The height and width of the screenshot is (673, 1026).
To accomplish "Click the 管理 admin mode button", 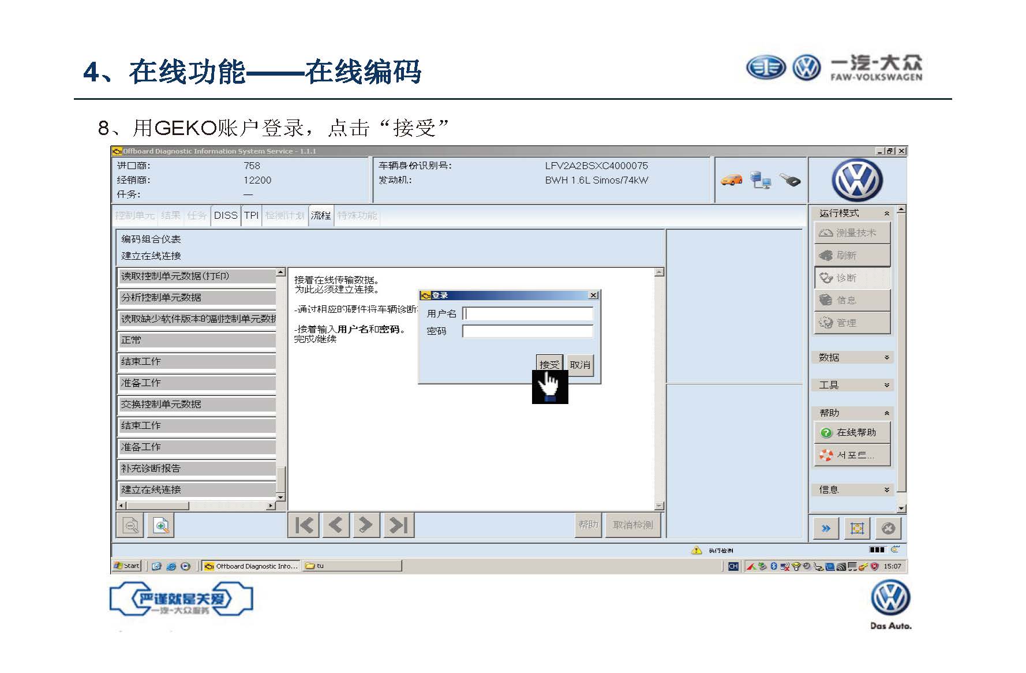I will pyautogui.click(x=852, y=323).
